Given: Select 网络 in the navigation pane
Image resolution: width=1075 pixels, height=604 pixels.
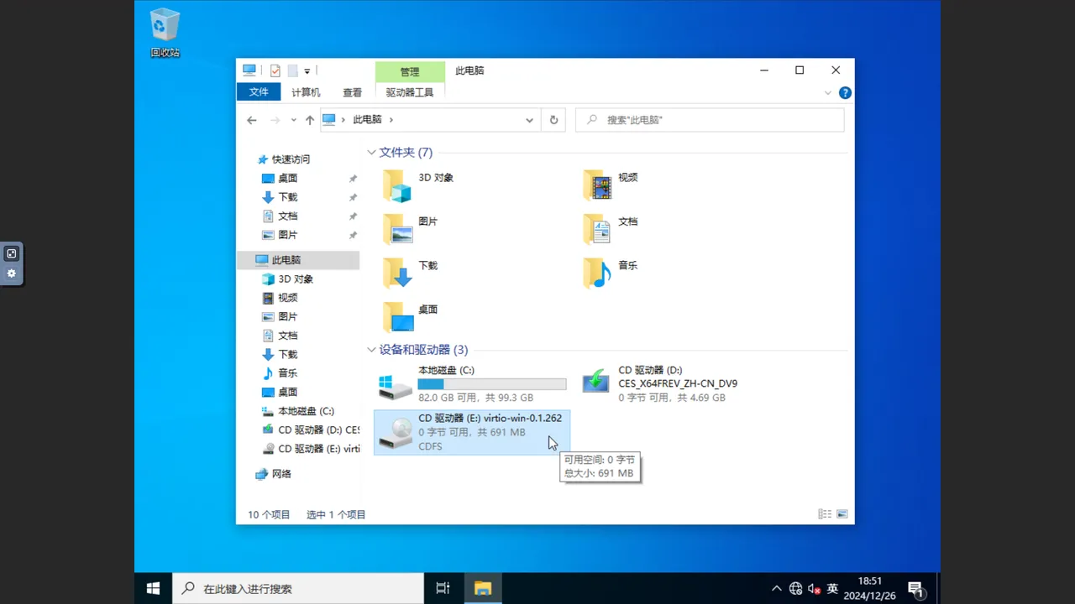Looking at the screenshot, I should click(281, 474).
